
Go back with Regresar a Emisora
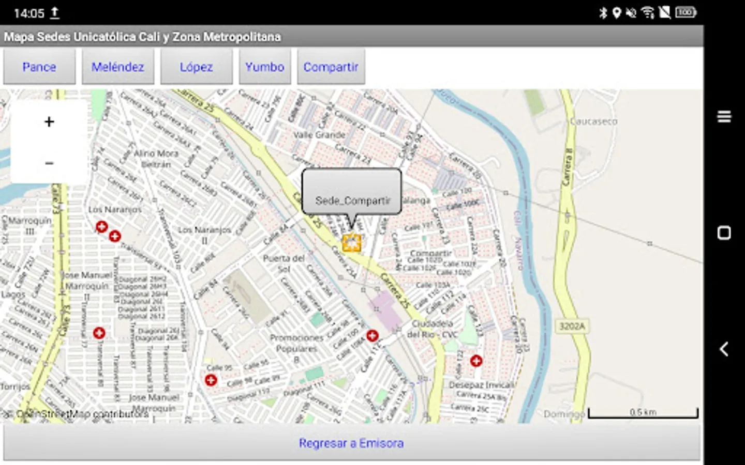pos(352,443)
